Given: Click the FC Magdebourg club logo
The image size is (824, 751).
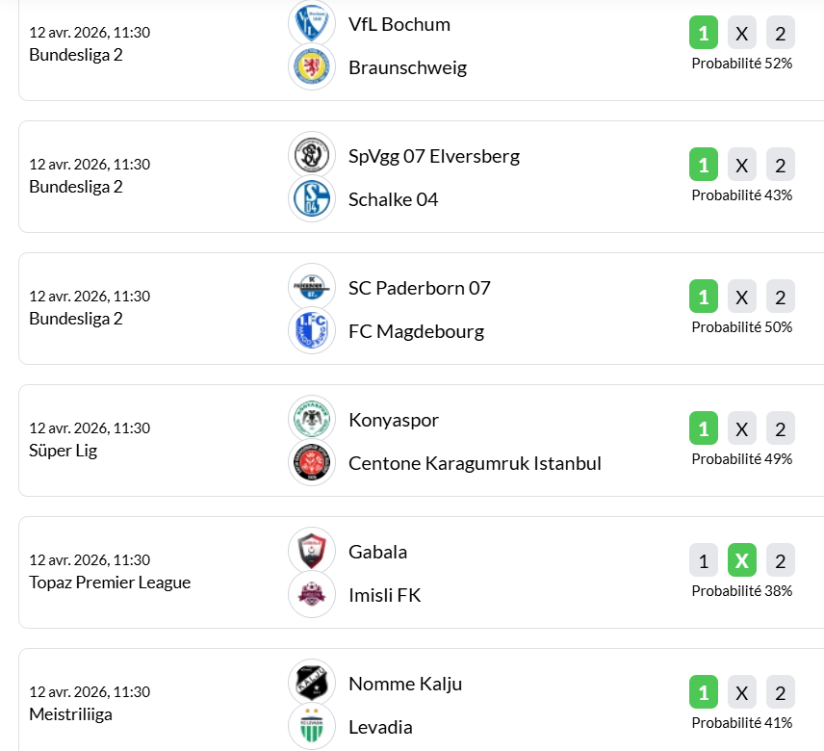Looking at the screenshot, I should point(312,331).
